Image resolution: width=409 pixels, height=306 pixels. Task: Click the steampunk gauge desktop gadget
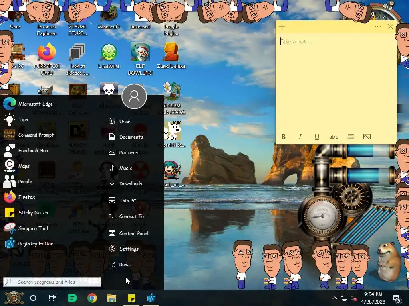pos(322,217)
